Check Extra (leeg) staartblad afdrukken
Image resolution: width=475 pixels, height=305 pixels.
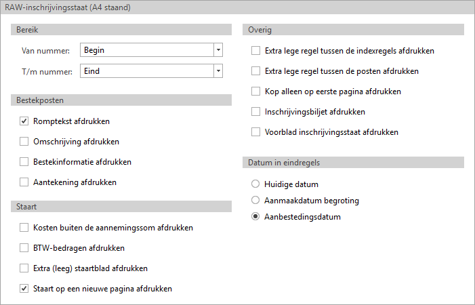(x=24, y=268)
